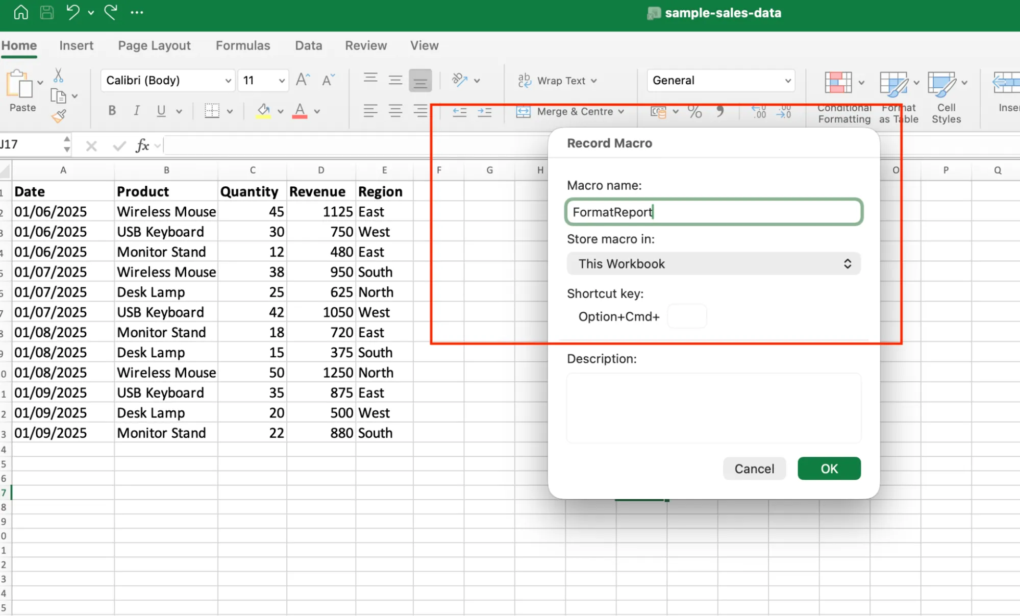1020x616 pixels.
Task: Toggle bold formatting
Action: [x=112, y=110]
